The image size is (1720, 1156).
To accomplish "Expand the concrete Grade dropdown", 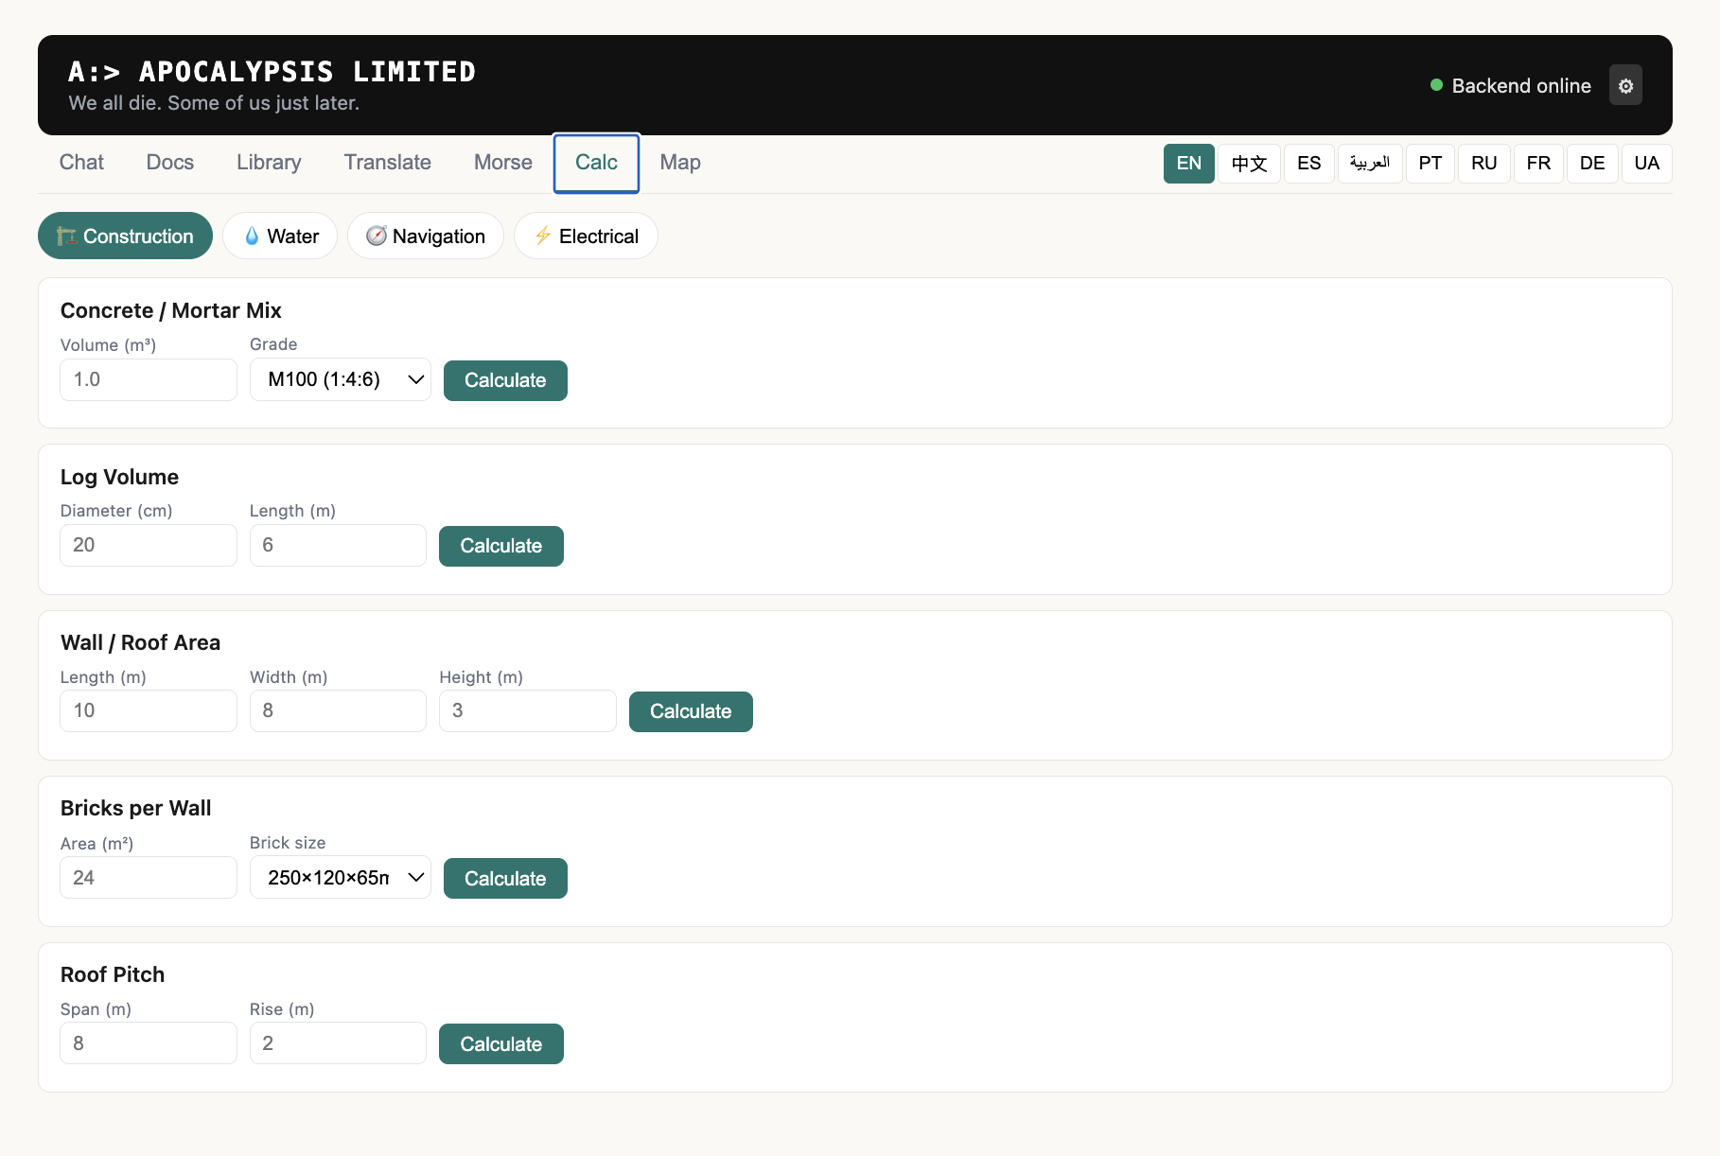I will pyautogui.click(x=341, y=380).
